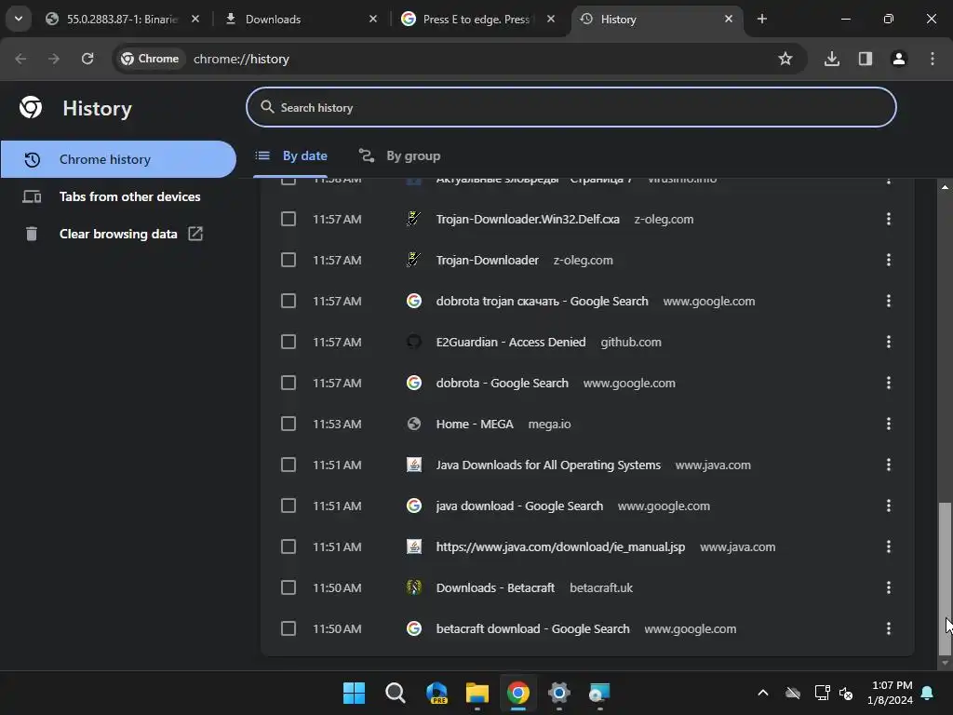Open the notification bell icon
Screen dimensions: 953x715
(x=928, y=693)
